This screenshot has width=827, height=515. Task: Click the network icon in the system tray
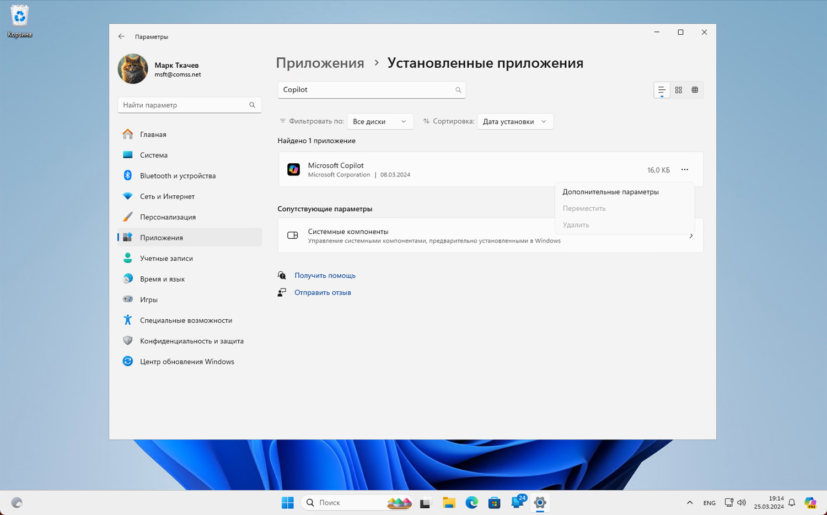[x=729, y=502]
